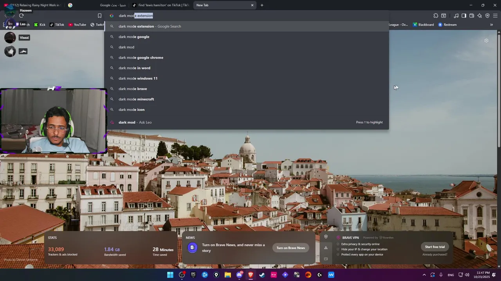Screen dimensions: 501x281
Task: Open the Brave Wallet icon
Action: [472, 16]
